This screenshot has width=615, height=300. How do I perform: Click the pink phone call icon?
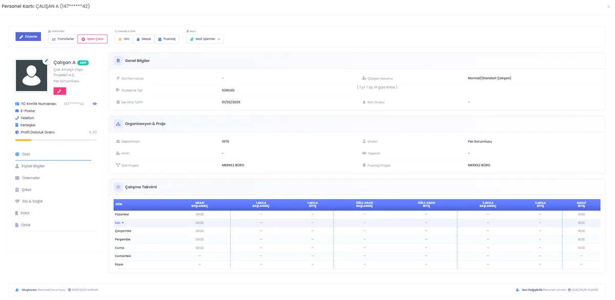tap(59, 91)
